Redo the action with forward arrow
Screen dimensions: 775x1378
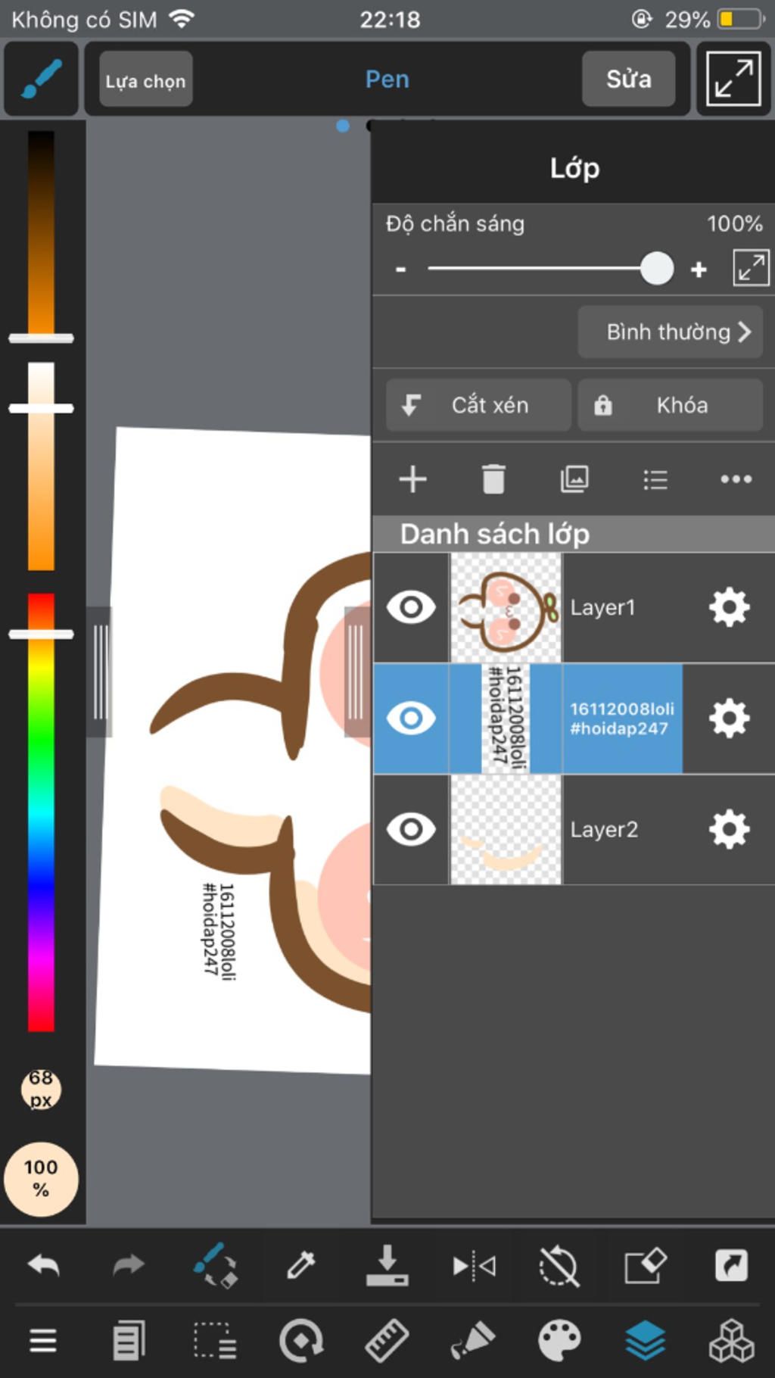pos(129,1265)
